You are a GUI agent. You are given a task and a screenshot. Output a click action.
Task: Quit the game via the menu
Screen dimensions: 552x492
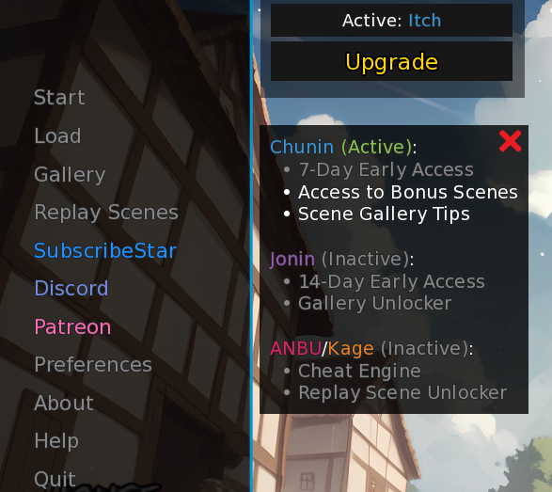pos(55,480)
